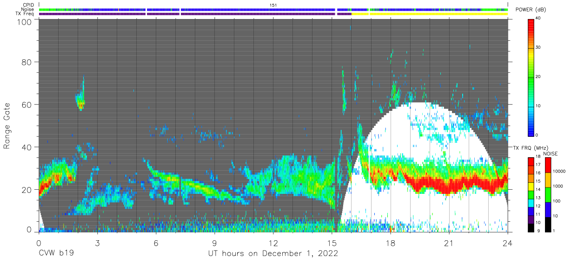Click the x-axis tick label '18'
This screenshot has height=263, width=571.
coord(391,242)
